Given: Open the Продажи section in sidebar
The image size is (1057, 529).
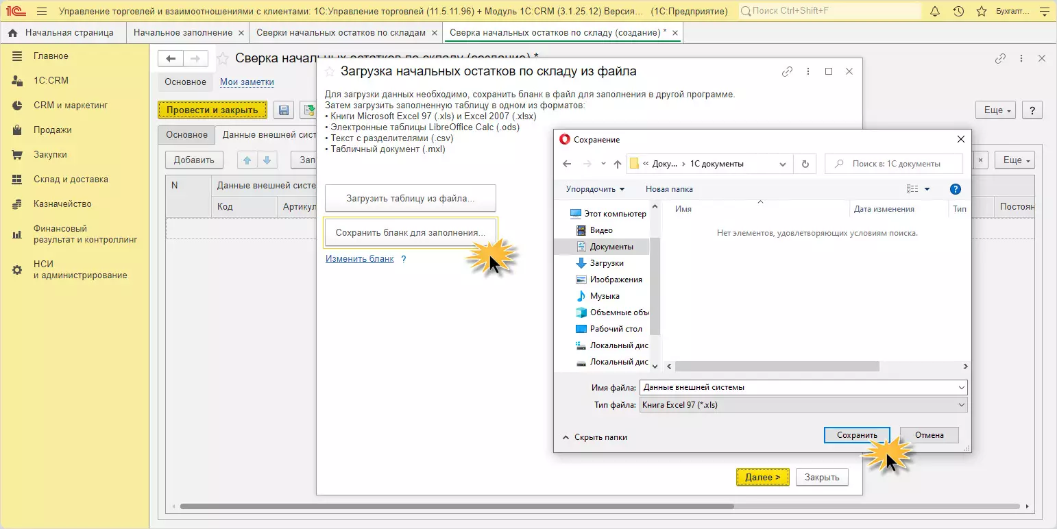Looking at the screenshot, I should 53,130.
